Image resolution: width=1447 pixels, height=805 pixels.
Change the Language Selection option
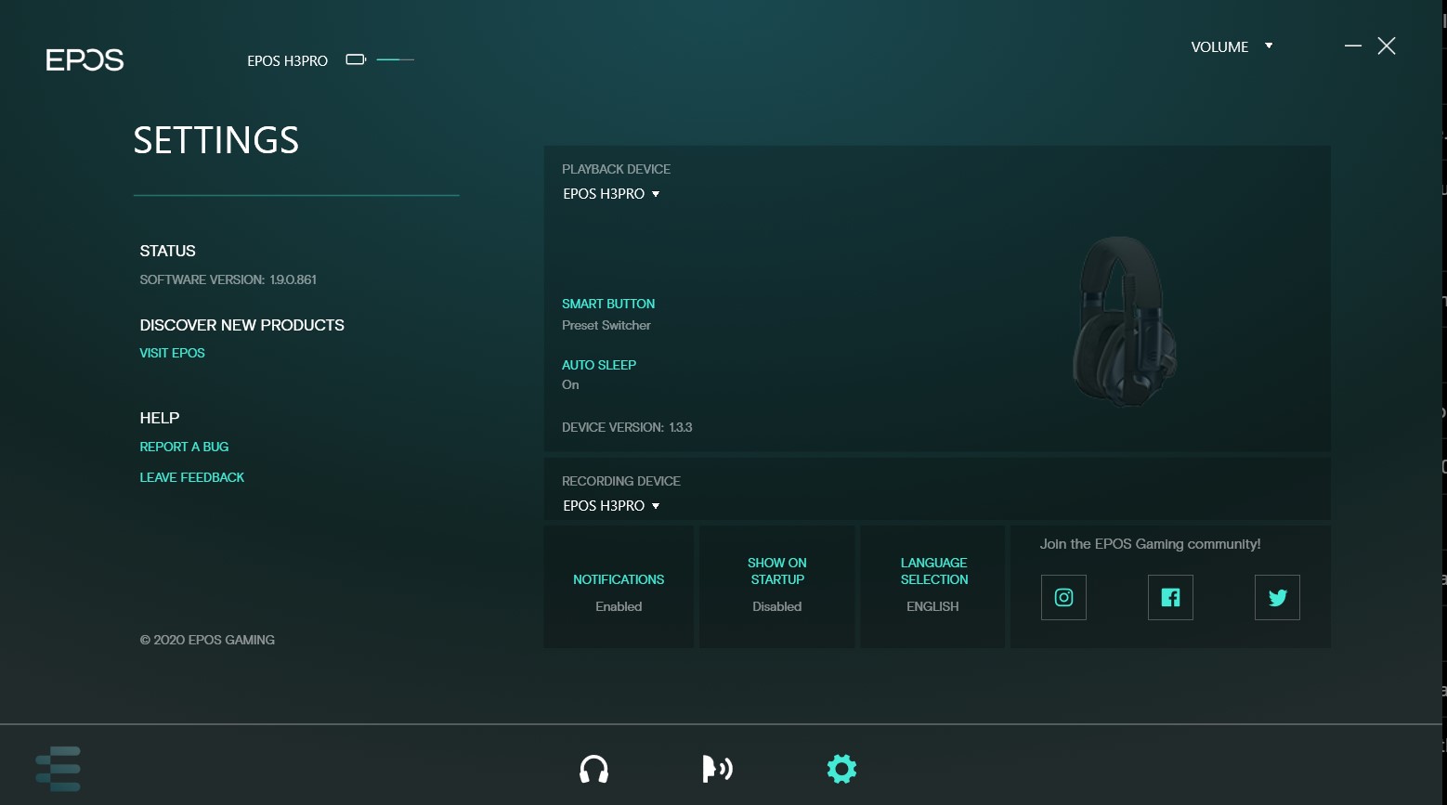[x=933, y=587]
